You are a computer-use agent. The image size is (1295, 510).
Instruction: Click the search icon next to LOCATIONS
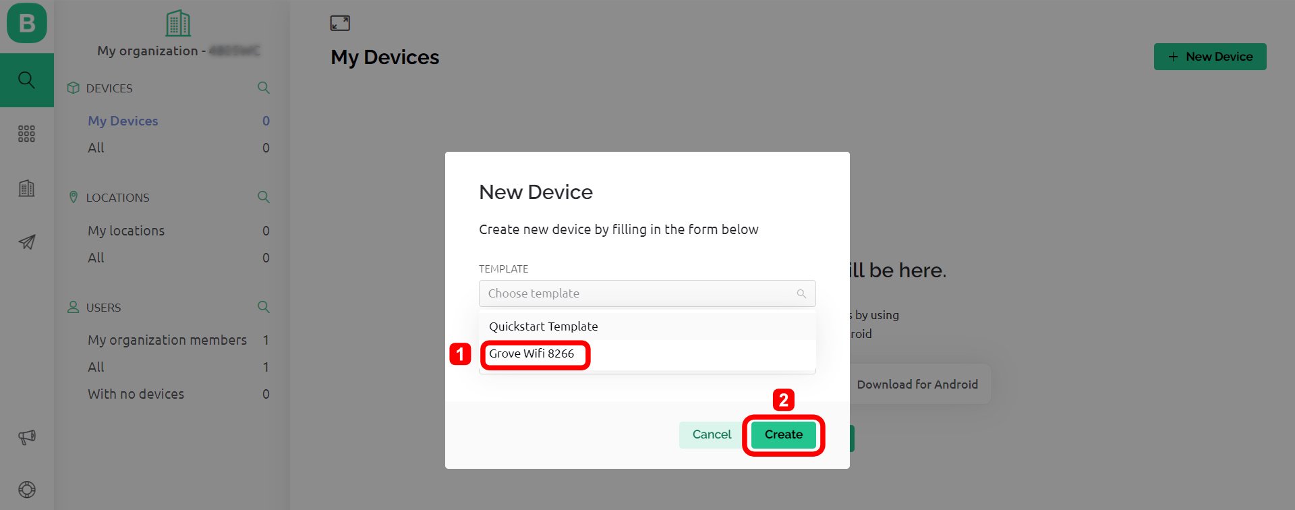pos(264,197)
